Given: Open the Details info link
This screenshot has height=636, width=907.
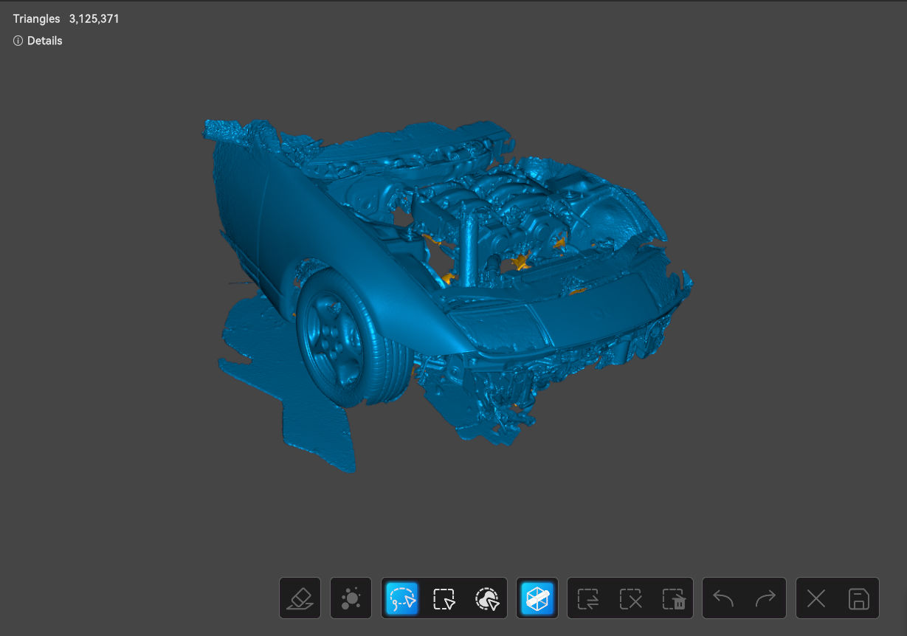Looking at the screenshot, I should pyautogui.click(x=38, y=41).
